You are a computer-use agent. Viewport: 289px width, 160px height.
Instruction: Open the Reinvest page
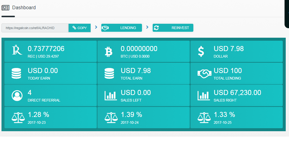click(173, 28)
